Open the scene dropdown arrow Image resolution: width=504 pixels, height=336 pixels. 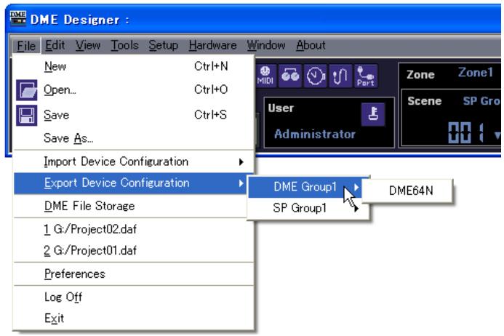coord(497,135)
